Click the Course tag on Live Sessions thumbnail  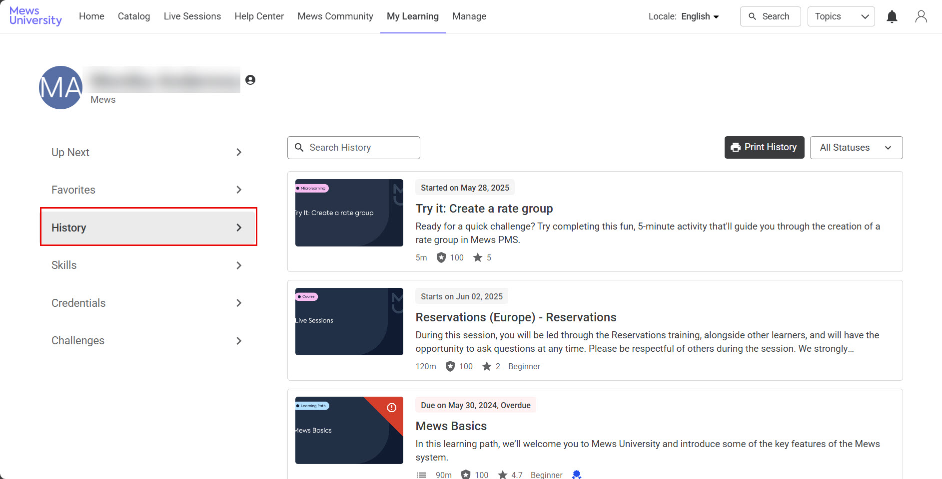(x=307, y=296)
